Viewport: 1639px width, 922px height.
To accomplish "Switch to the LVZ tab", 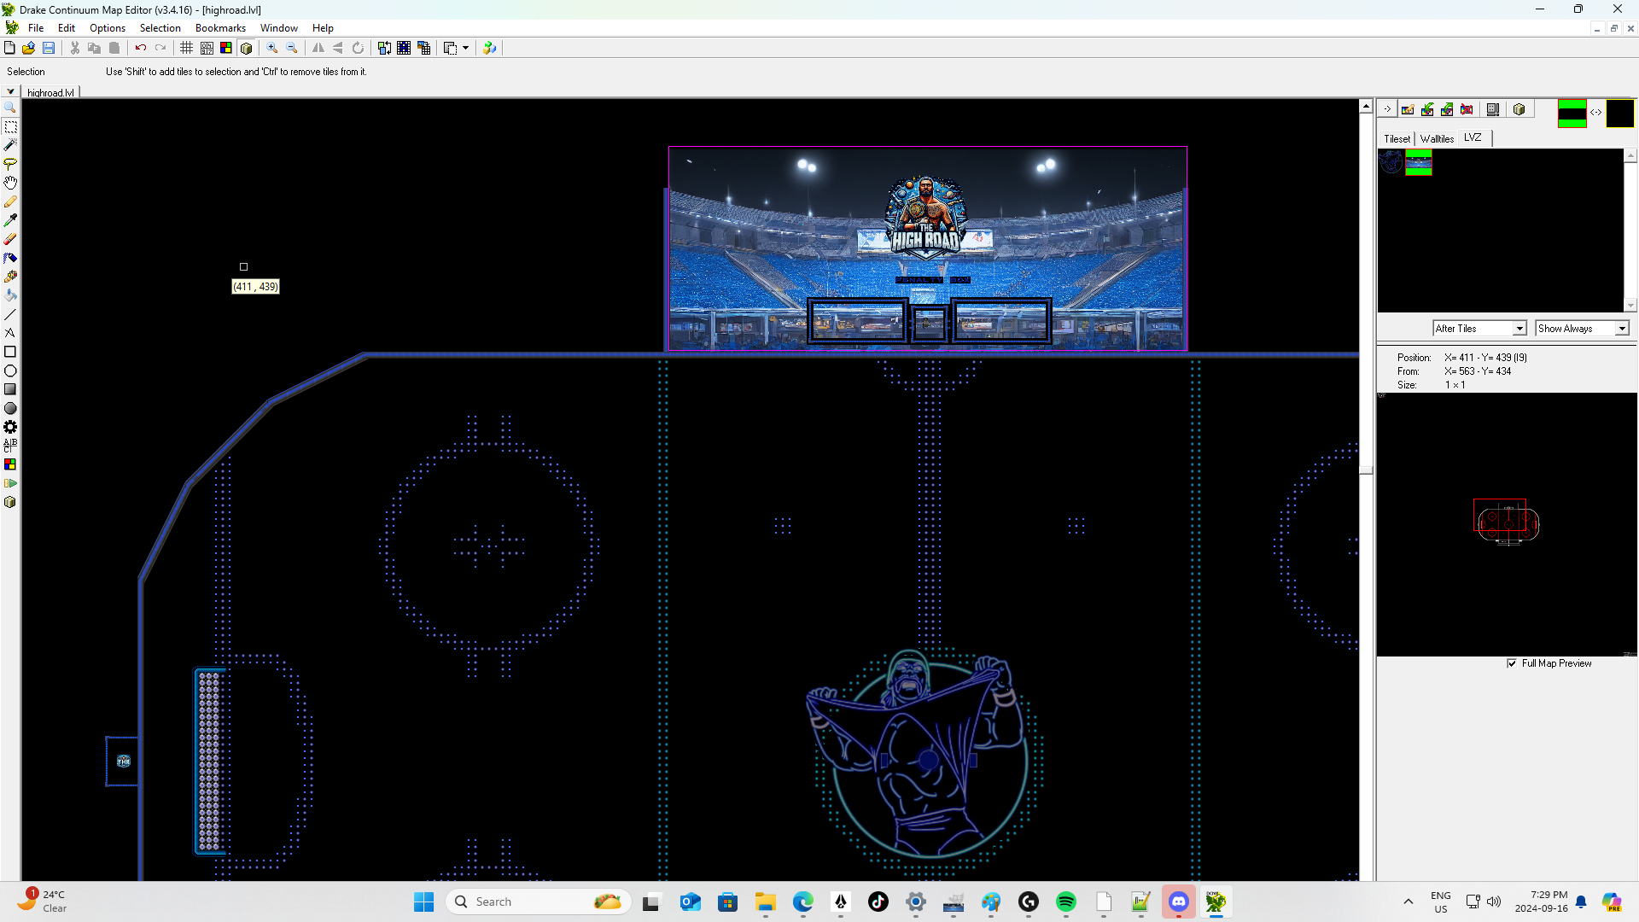I will point(1473,137).
